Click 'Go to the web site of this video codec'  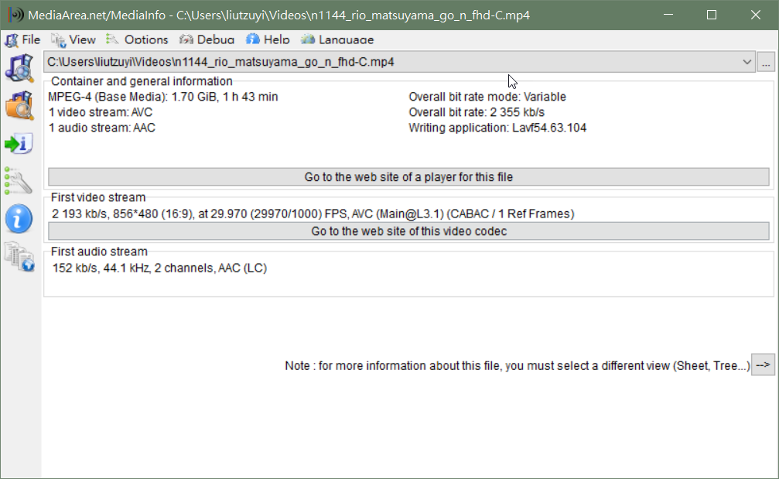tap(408, 231)
